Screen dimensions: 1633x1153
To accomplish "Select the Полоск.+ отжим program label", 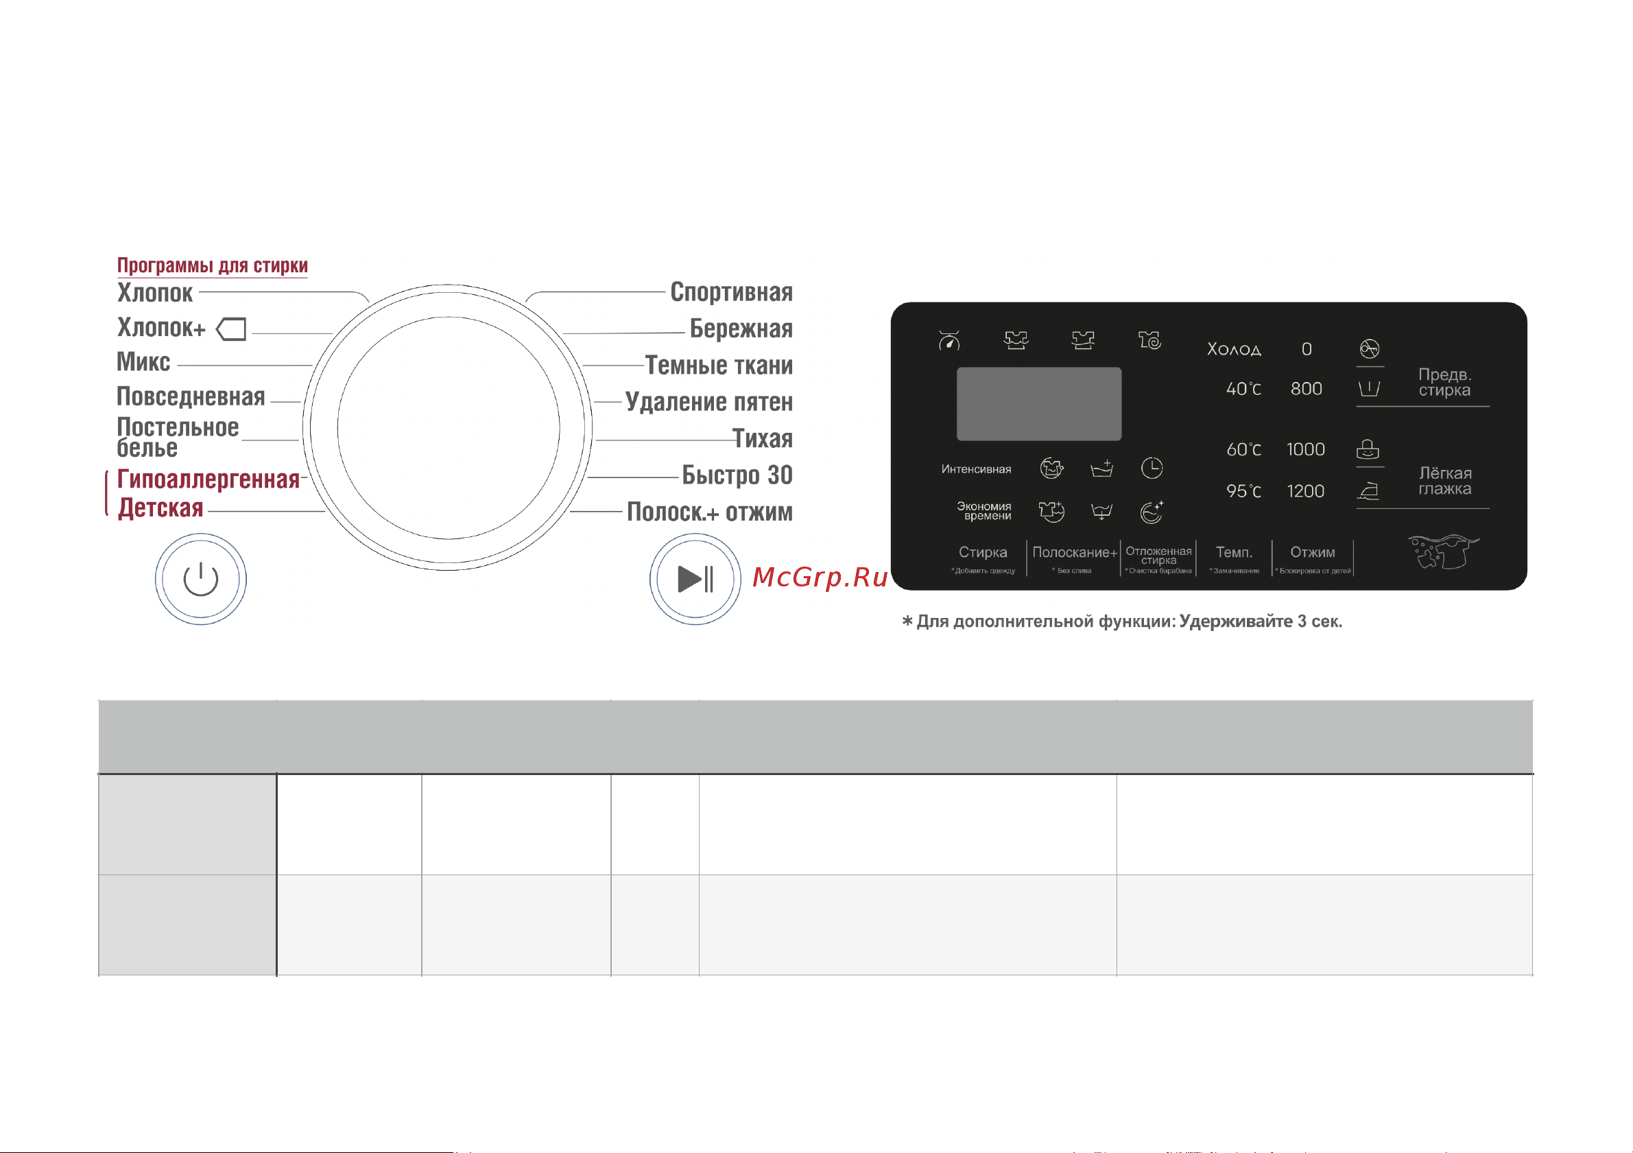I will pyautogui.click(x=710, y=512).
